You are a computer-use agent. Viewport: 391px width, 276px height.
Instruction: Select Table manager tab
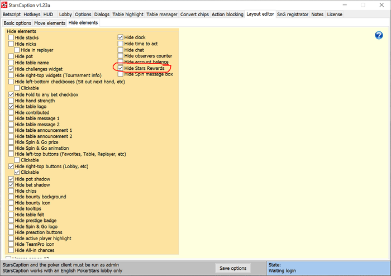pos(162,15)
